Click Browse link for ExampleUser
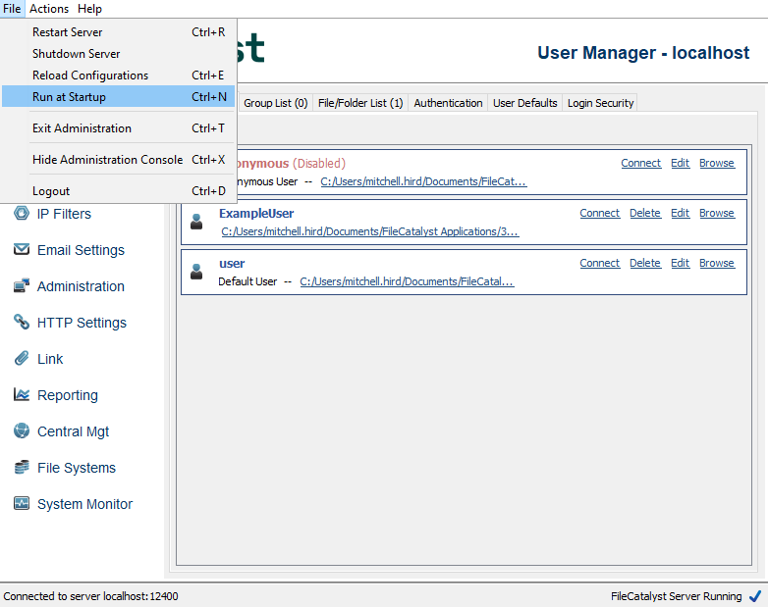 pos(717,213)
